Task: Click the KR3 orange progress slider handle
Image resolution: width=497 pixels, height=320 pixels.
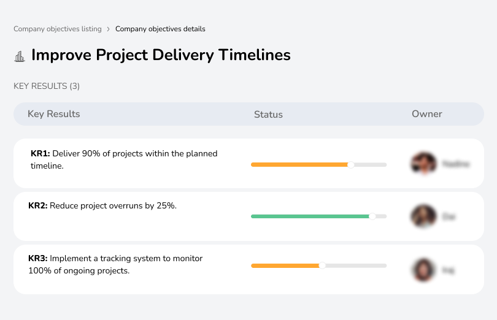Action: pos(322,265)
